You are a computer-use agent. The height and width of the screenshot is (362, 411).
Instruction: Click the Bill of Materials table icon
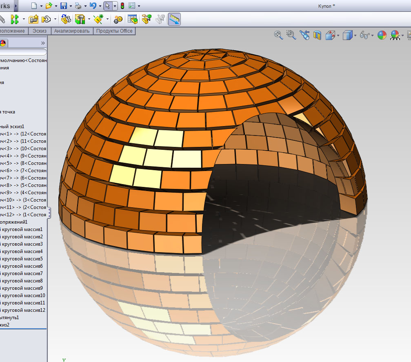point(132,19)
